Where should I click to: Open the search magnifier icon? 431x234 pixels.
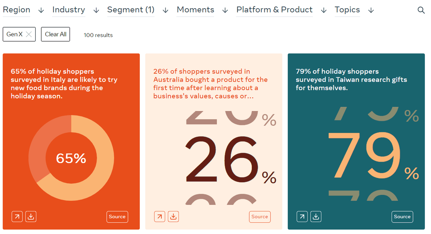pyautogui.click(x=421, y=10)
